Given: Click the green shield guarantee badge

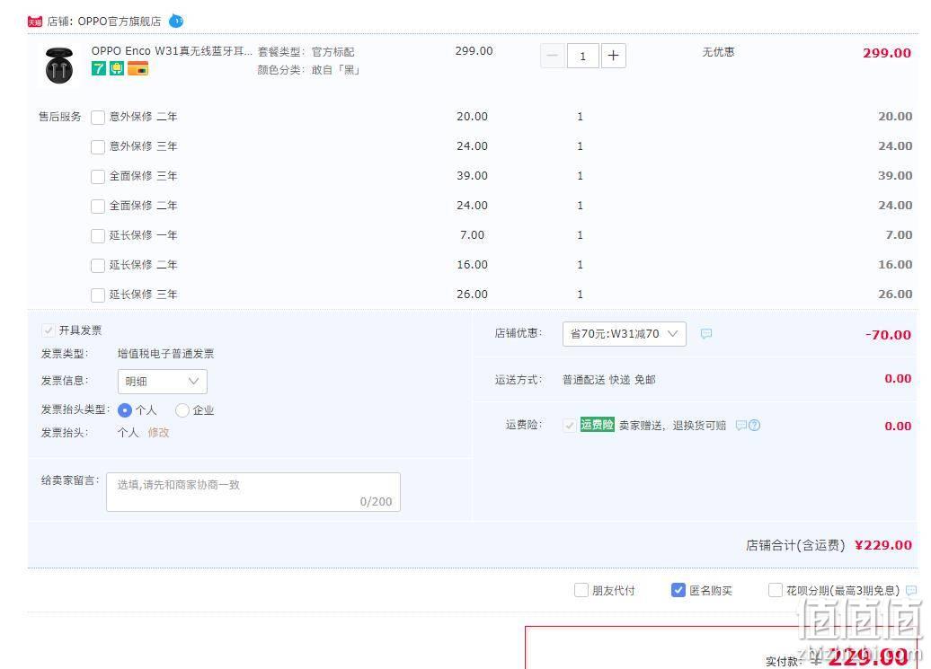Looking at the screenshot, I should point(117,69).
